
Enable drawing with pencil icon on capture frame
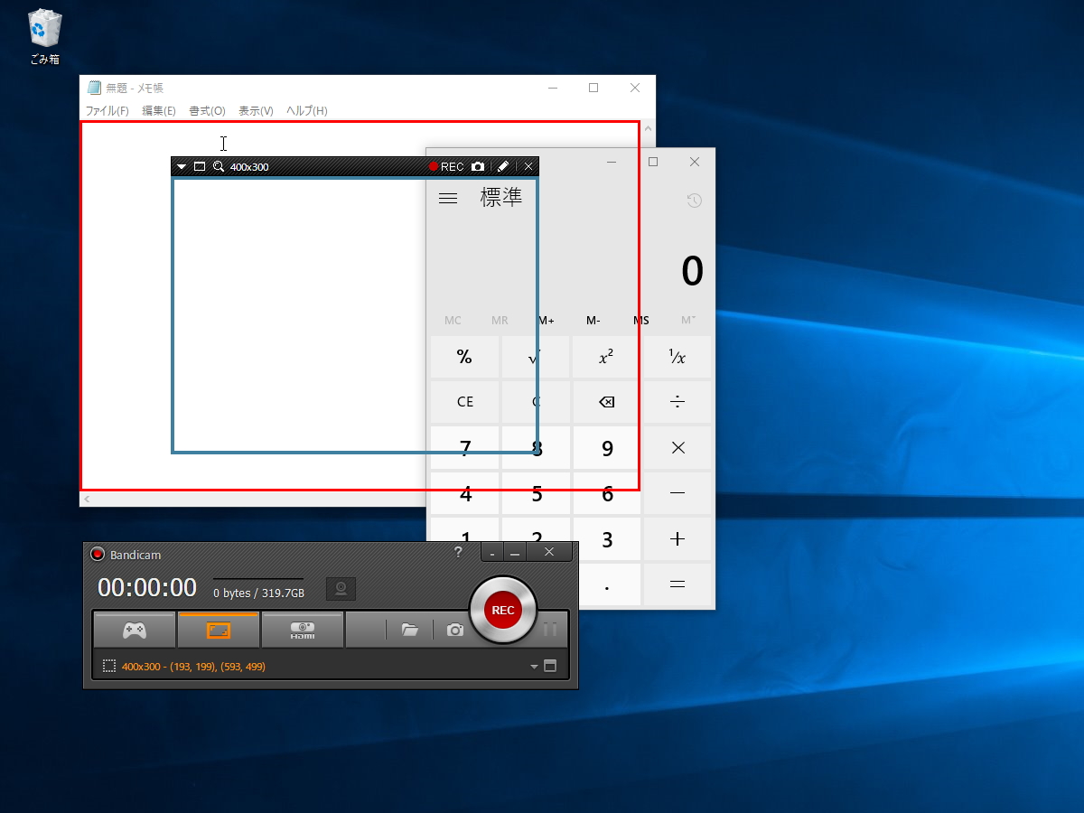(503, 166)
